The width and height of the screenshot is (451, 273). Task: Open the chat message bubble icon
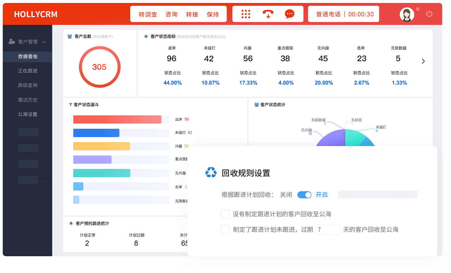pyautogui.click(x=289, y=14)
